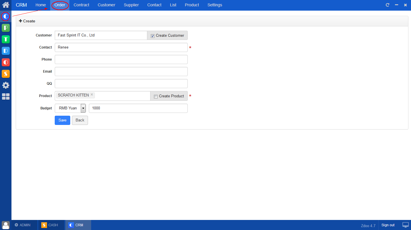Show desktop via monitor icon
411x230 pixels.
406,225
